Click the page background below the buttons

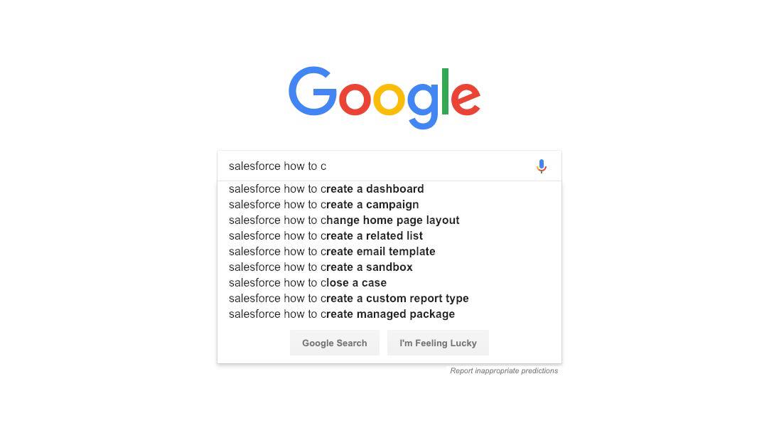384,405
